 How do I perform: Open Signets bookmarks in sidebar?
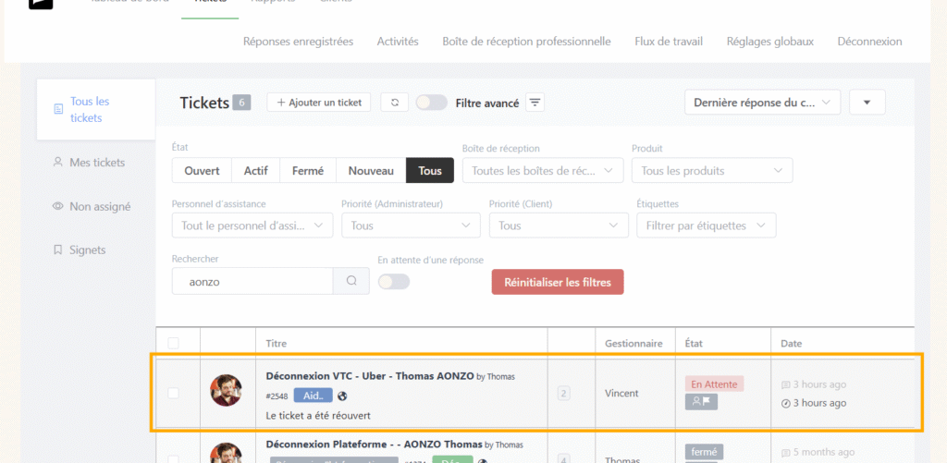click(x=87, y=250)
